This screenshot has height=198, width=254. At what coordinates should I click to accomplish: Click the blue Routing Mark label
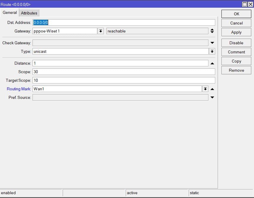[19, 89]
